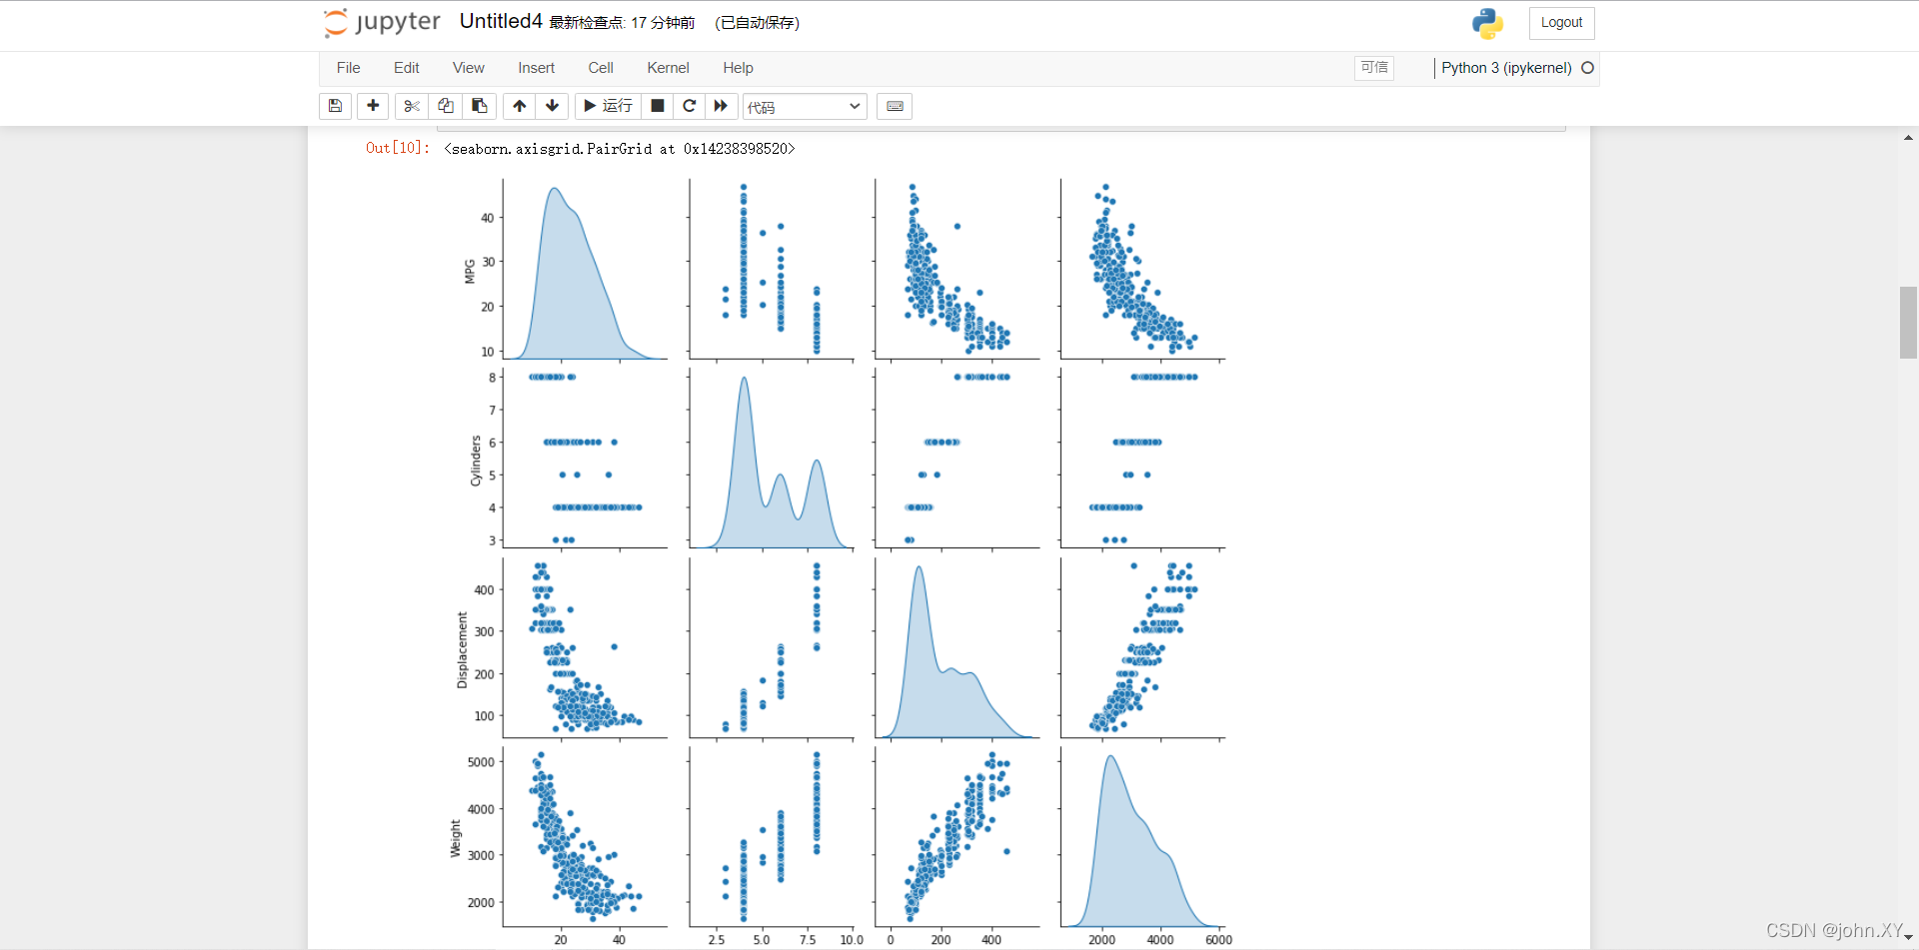Click the MPG vs Weight scatter plot

point(1142,268)
